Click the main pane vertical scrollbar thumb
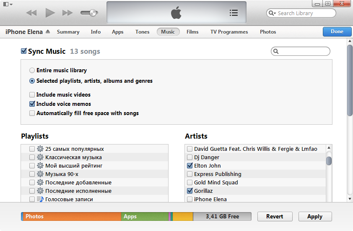The image size is (353, 231). [350, 81]
